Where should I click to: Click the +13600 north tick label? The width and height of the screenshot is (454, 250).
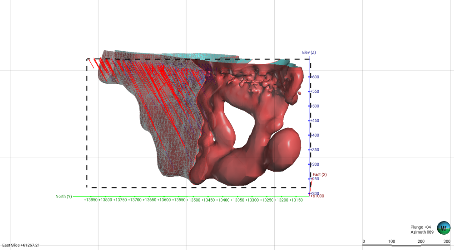click(164, 200)
